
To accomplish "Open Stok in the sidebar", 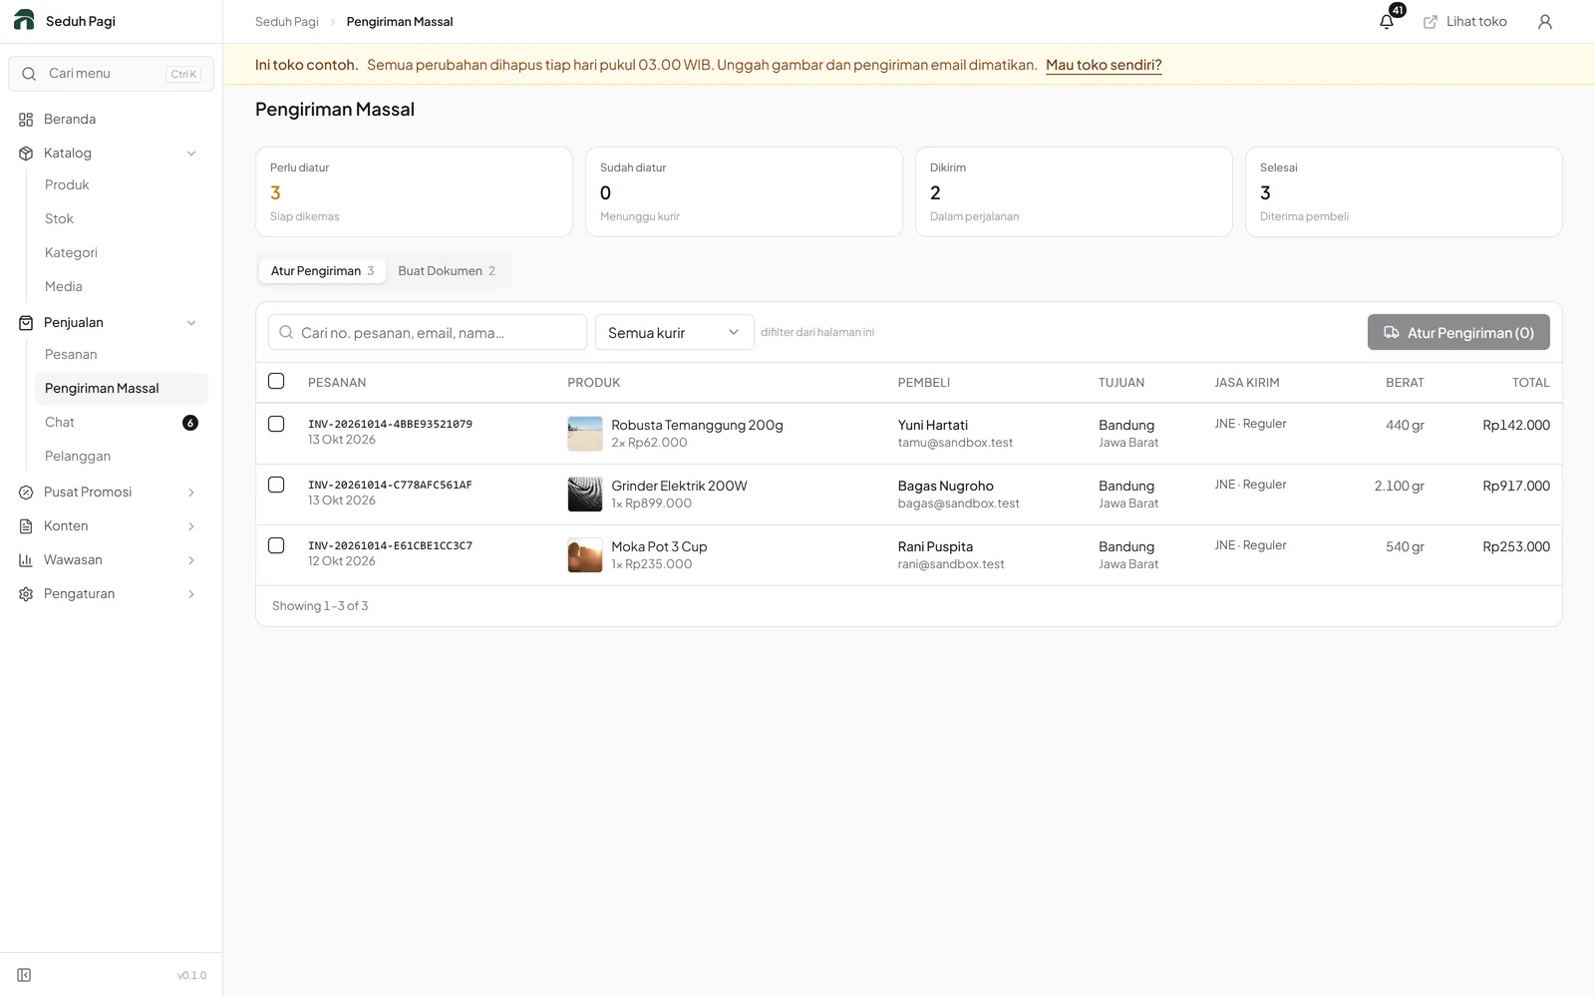I will [x=59, y=219].
